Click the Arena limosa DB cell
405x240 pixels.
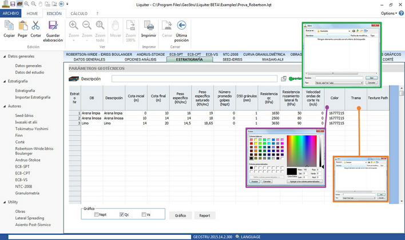tap(92, 118)
